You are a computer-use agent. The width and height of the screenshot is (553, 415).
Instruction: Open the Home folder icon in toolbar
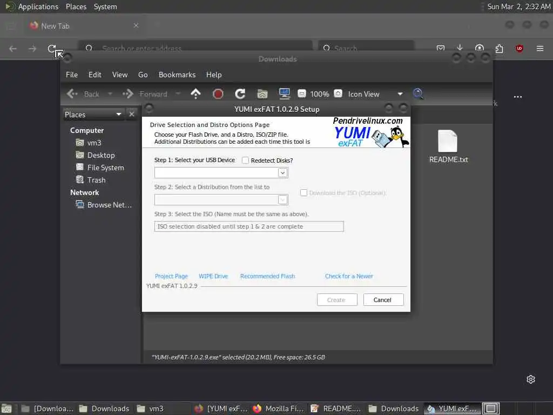pos(262,94)
